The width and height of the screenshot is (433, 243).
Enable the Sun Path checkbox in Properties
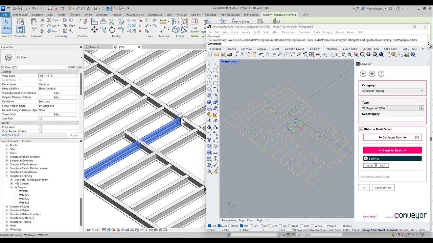pyautogui.click(x=40, y=118)
